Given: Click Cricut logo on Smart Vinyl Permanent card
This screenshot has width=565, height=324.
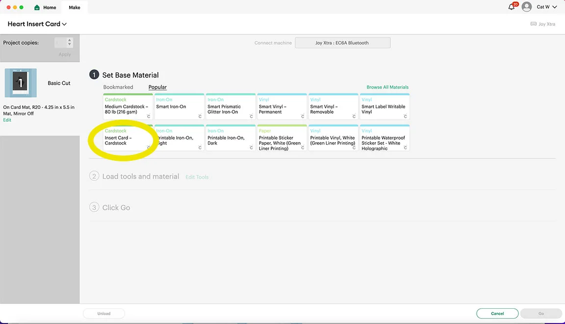Looking at the screenshot, I should click(303, 116).
